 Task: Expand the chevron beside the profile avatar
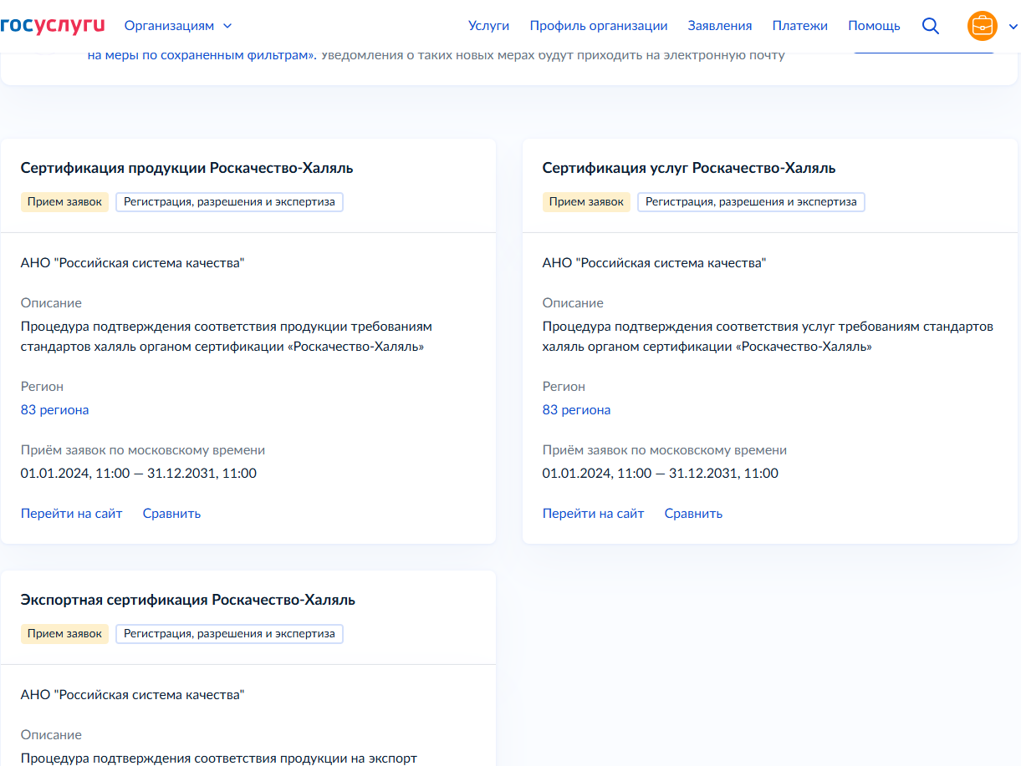coord(1013,26)
